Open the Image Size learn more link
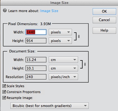Image resolution: width=118 pixels, height=111 pixels. tap(49, 11)
